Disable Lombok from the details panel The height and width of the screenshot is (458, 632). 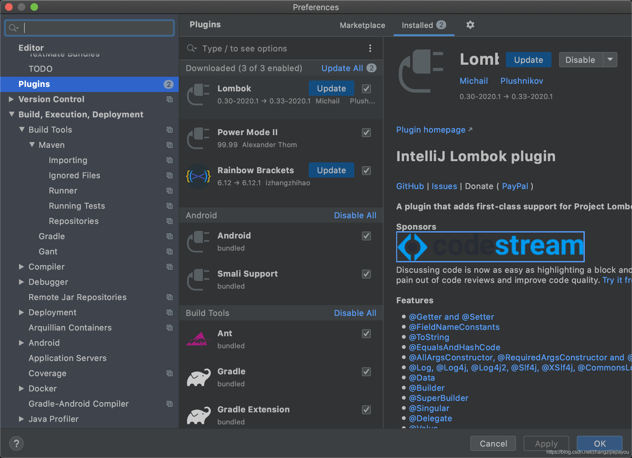click(580, 60)
